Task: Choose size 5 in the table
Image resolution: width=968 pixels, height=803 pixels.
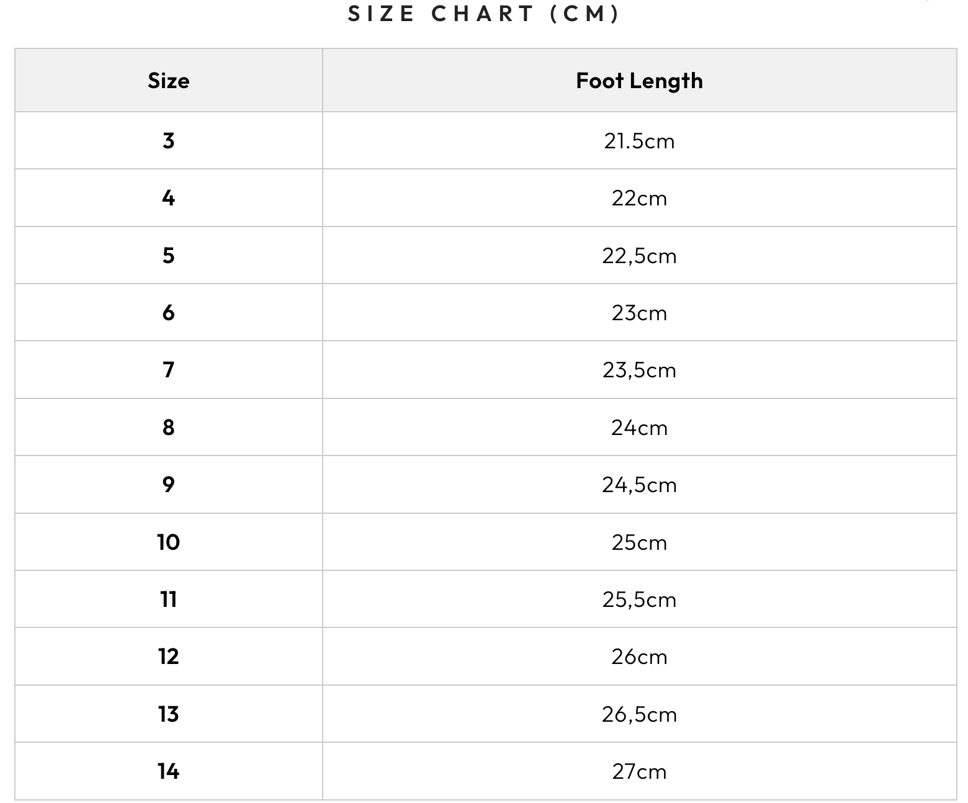Action: pos(168,256)
